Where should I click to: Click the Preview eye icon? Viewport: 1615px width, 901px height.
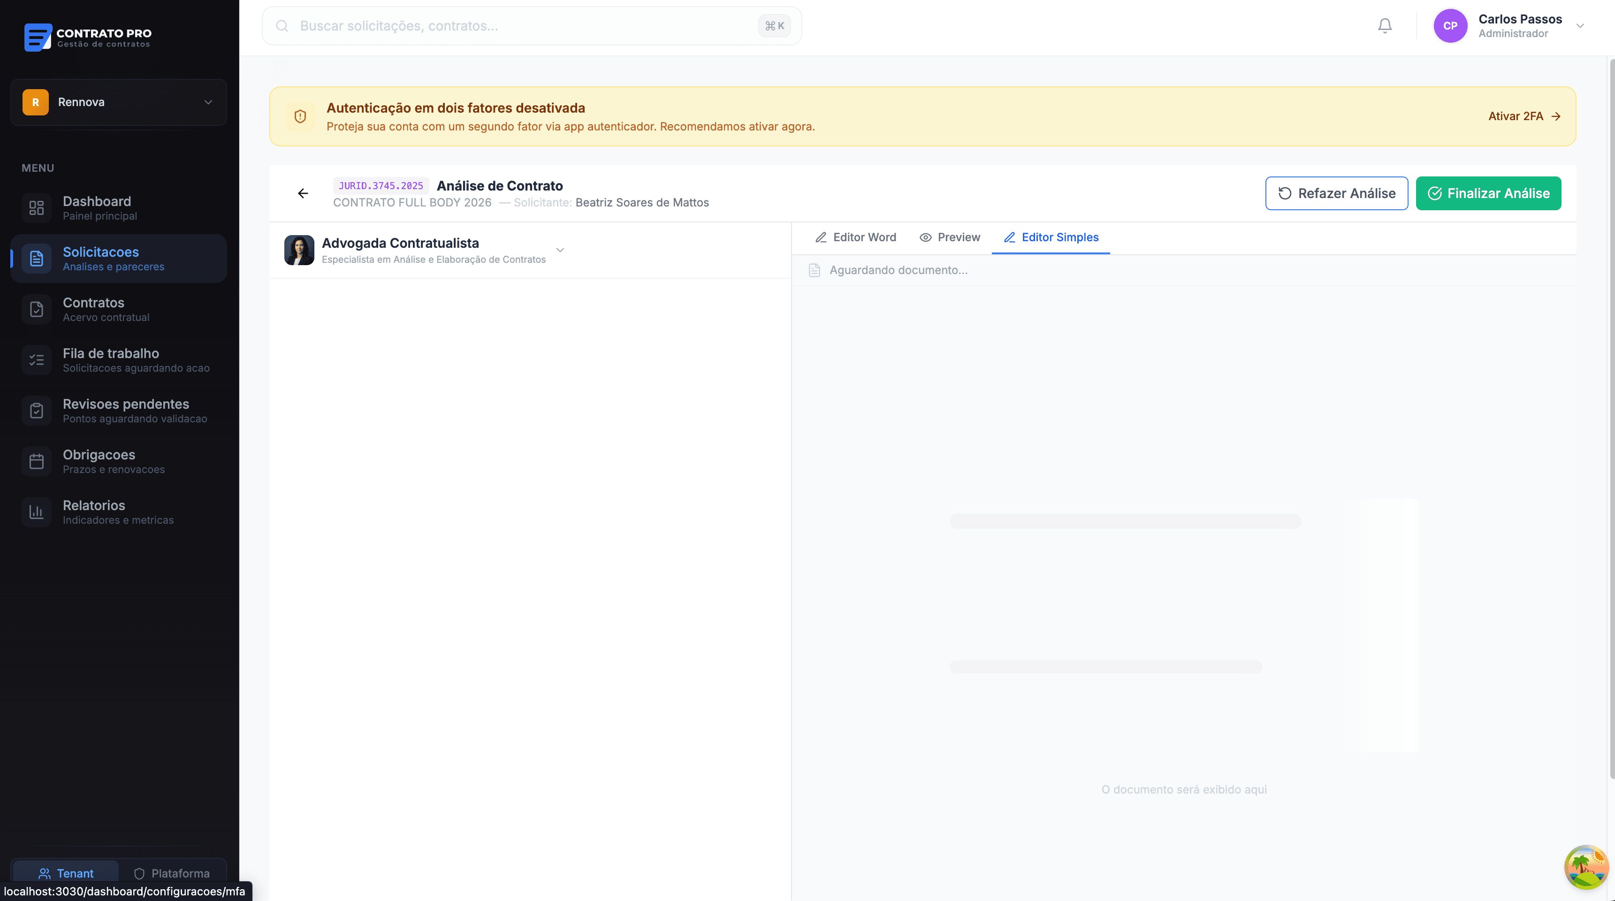(x=925, y=237)
